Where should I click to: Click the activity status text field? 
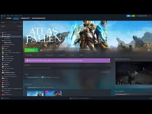(68, 68)
